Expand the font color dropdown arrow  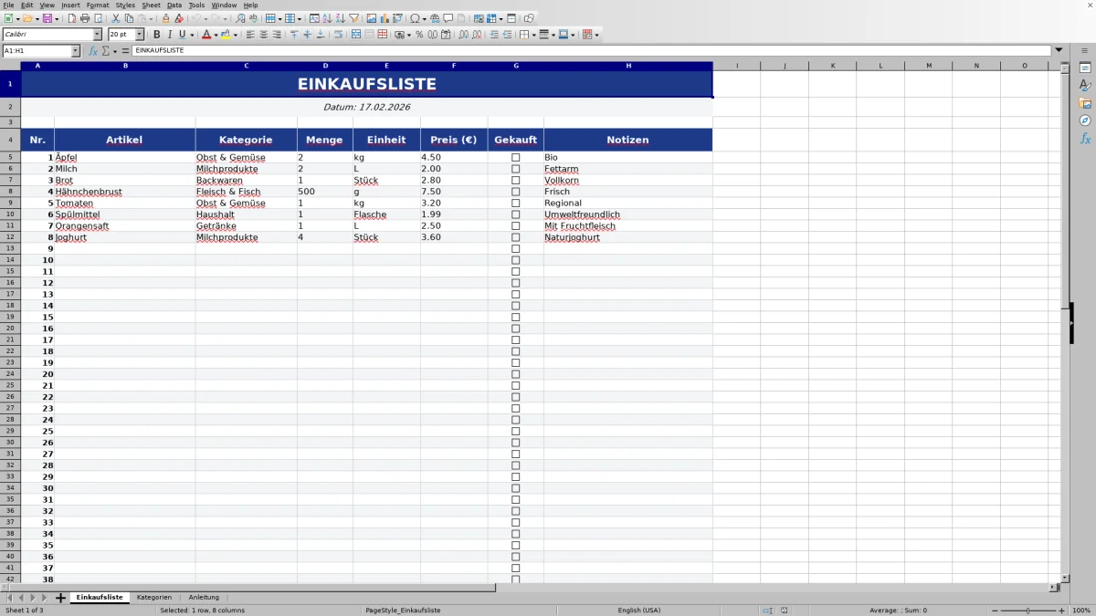[215, 34]
